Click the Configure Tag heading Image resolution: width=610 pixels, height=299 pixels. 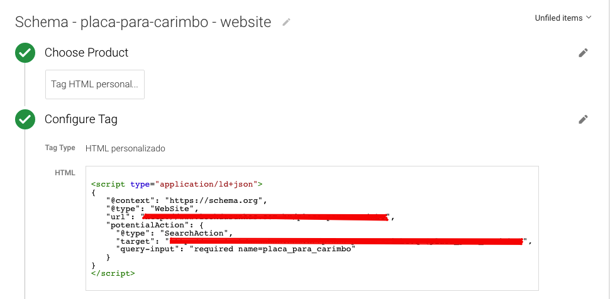[80, 119]
